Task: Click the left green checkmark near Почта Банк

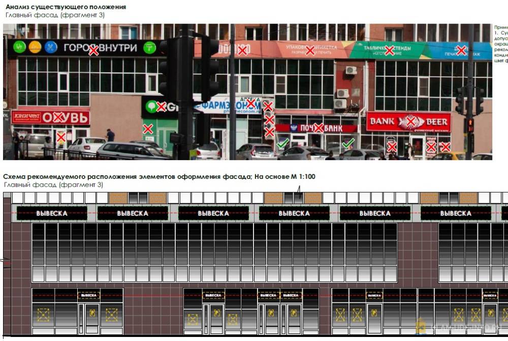Action: pyautogui.click(x=282, y=144)
